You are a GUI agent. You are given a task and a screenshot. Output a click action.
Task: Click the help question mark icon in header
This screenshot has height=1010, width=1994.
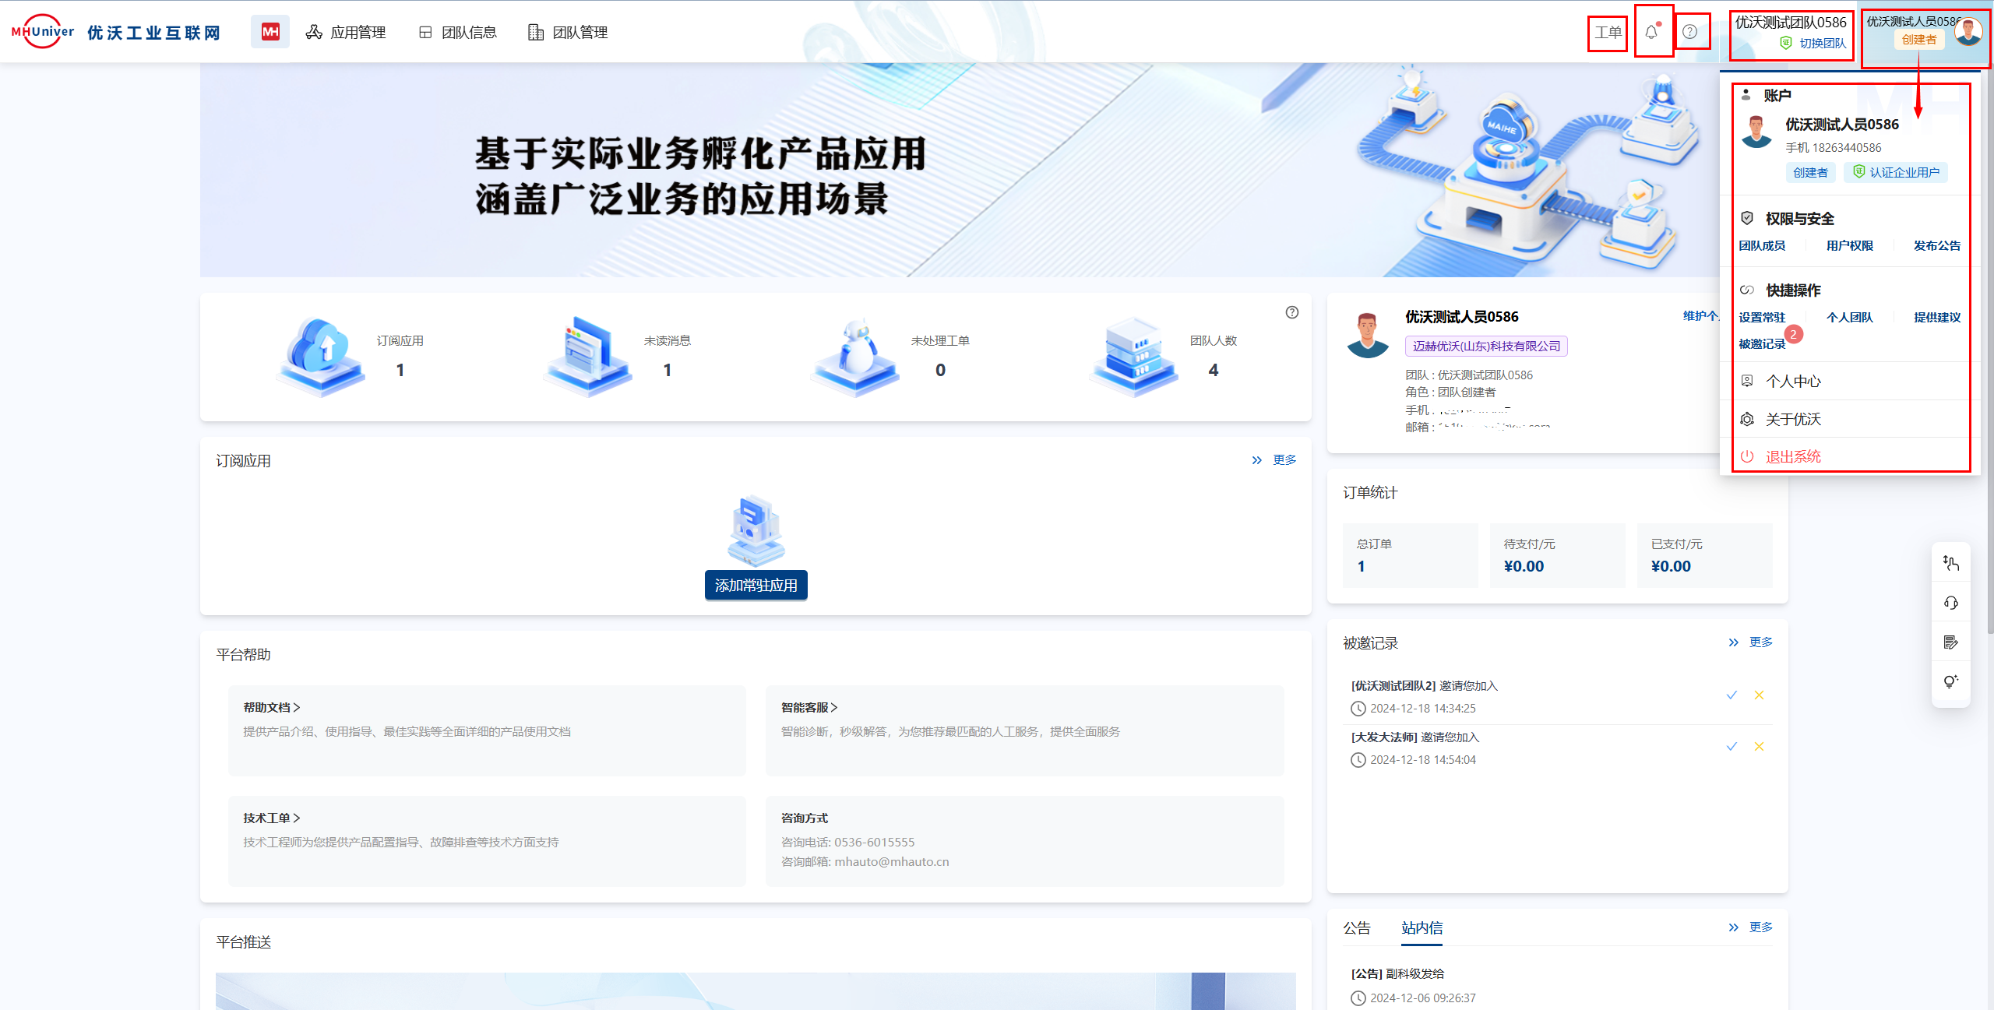(1689, 32)
